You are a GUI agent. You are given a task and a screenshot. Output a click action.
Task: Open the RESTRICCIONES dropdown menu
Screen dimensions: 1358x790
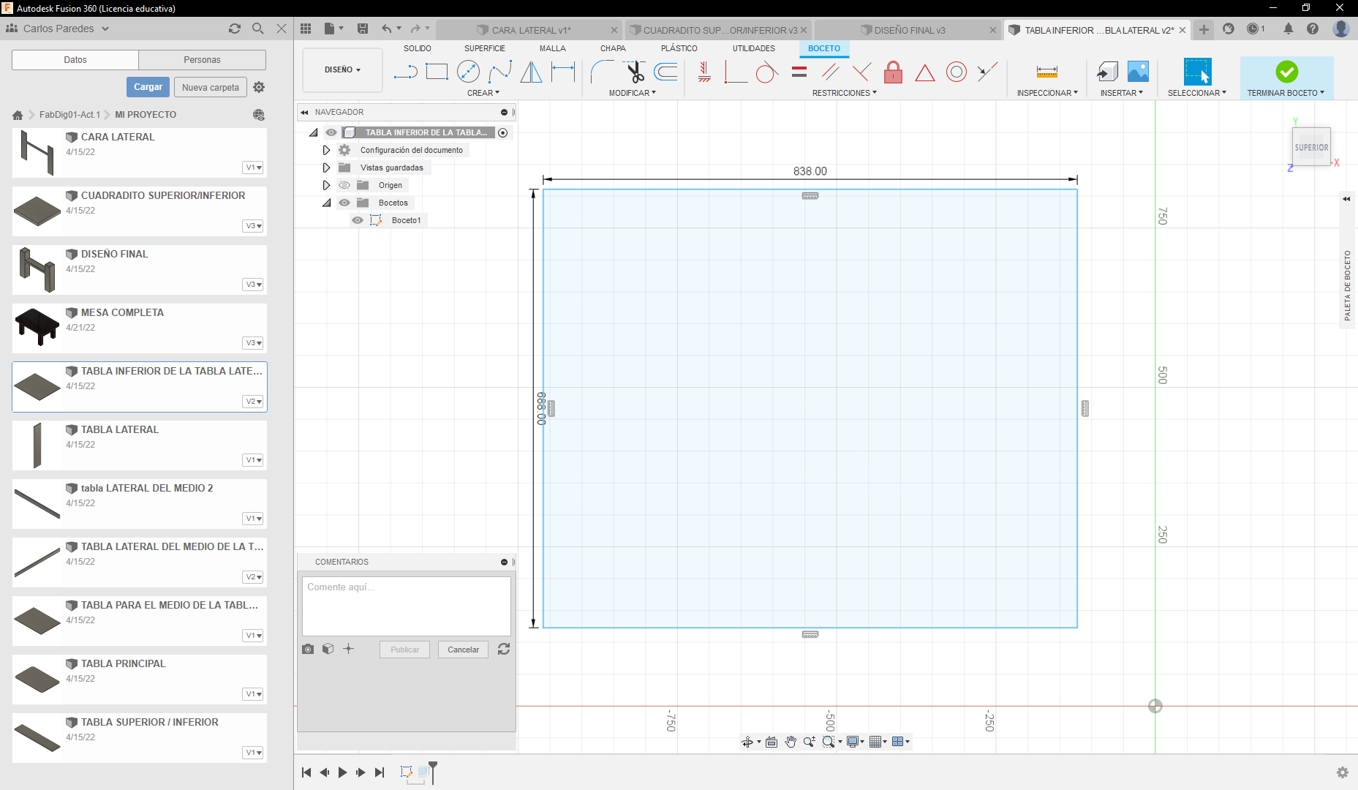[845, 93]
